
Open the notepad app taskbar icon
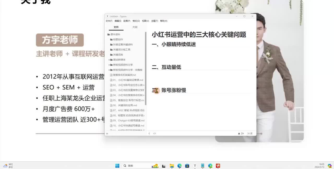pyautogui.click(x=202, y=166)
